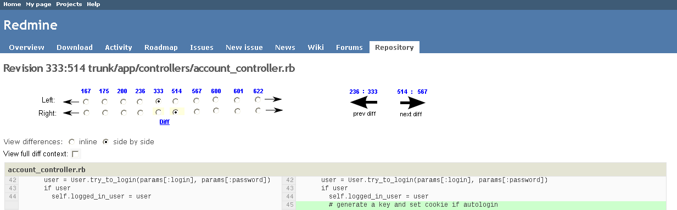Click the 514 : 567 label above next diff
Image resolution: width=677 pixels, height=210 pixels.
tap(412, 92)
